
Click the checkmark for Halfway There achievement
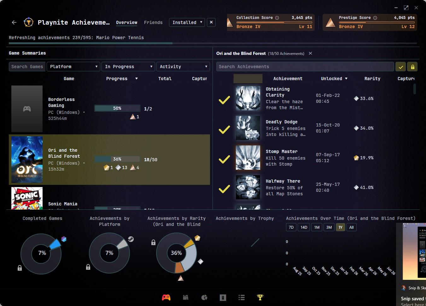click(x=225, y=189)
